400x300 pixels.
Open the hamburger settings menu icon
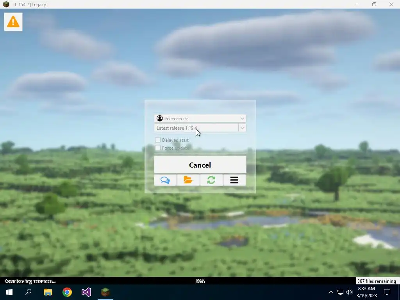pos(234,180)
